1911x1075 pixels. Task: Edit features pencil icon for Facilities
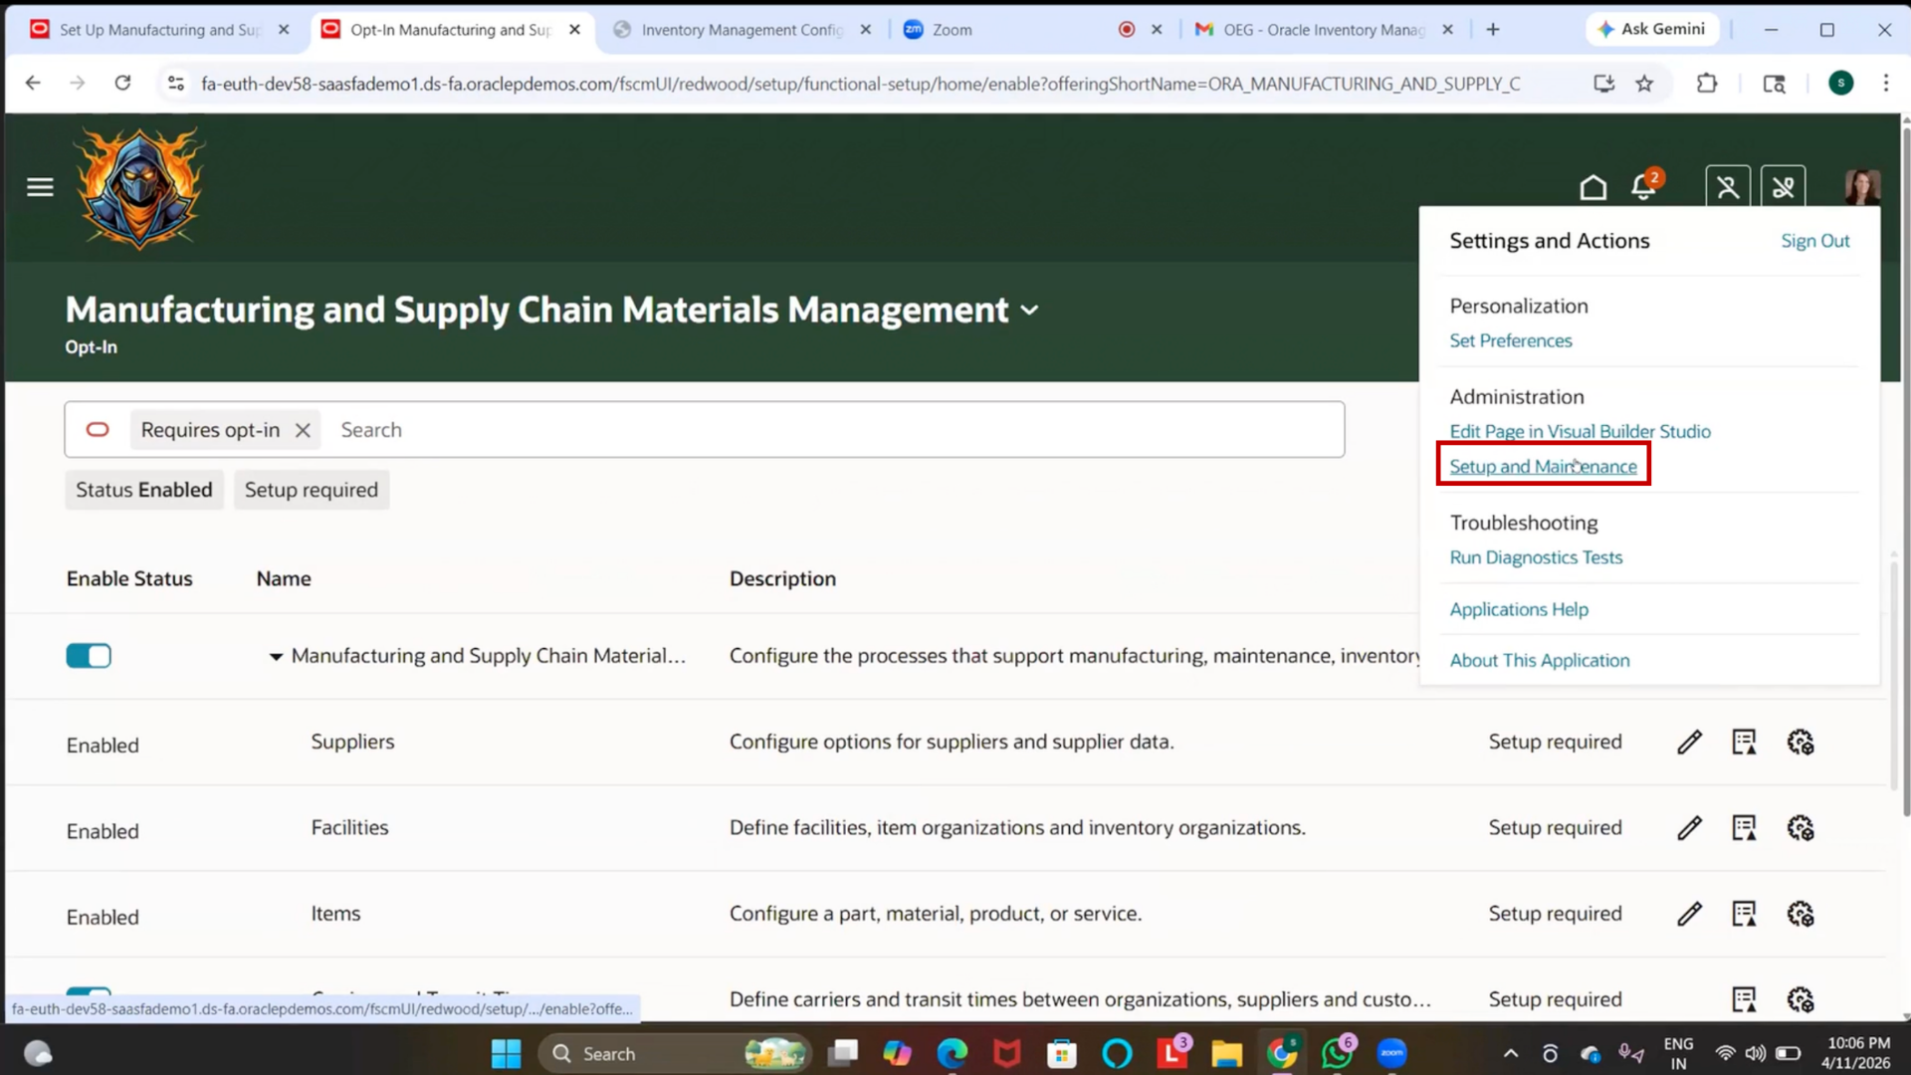click(1689, 828)
